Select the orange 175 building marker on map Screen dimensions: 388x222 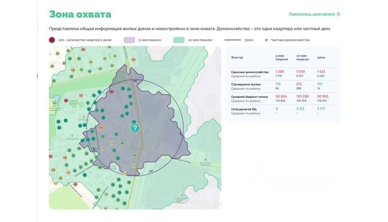pyautogui.click(x=101, y=128)
